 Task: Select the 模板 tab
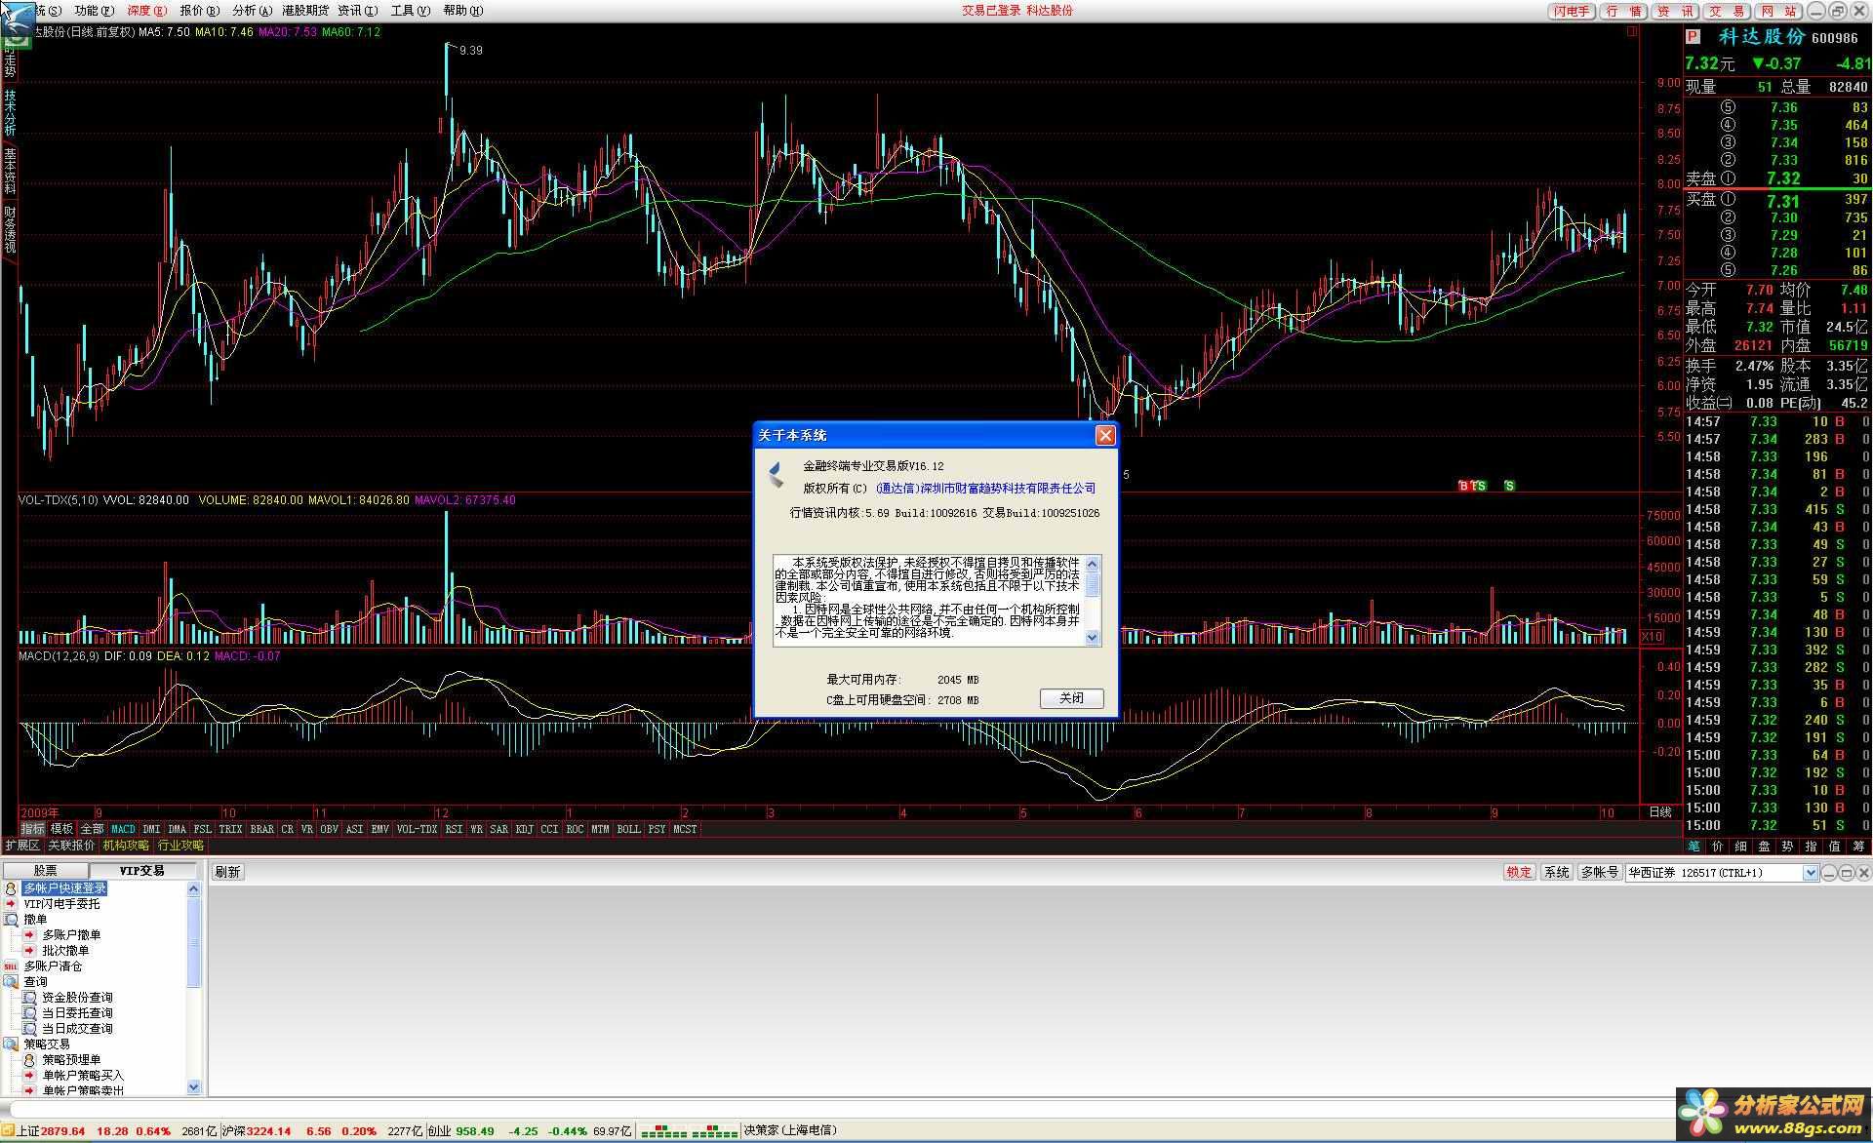pyautogui.click(x=61, y=830)
